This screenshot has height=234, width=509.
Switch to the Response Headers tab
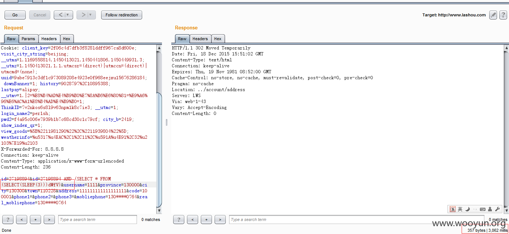pyautogui.click(x=200, y=39)
